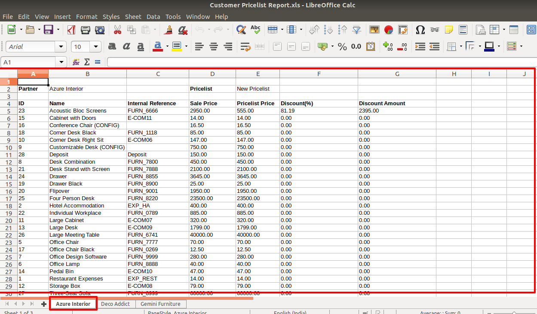This screenshot has width=537, height=314.
Task: Select column G header
Action: (x=397, y=74)
